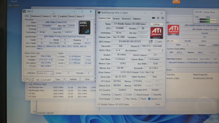Toggle the Vulkan checkbox

click(113, 99)
